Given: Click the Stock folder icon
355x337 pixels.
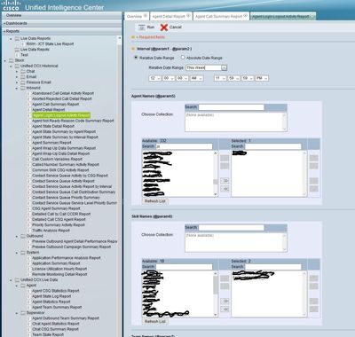Looking at the screenshot, I should pos(12,60).
